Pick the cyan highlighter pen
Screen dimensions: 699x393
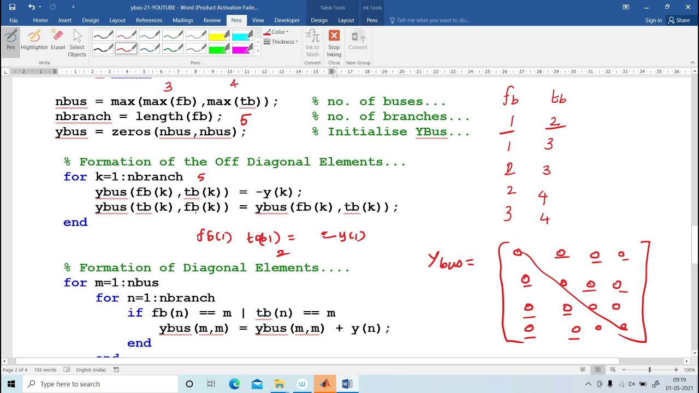click(242, 36)
